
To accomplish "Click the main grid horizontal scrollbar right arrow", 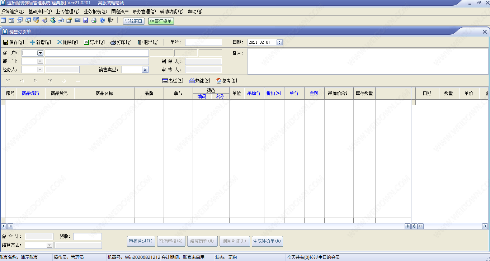I will [407, 226].
